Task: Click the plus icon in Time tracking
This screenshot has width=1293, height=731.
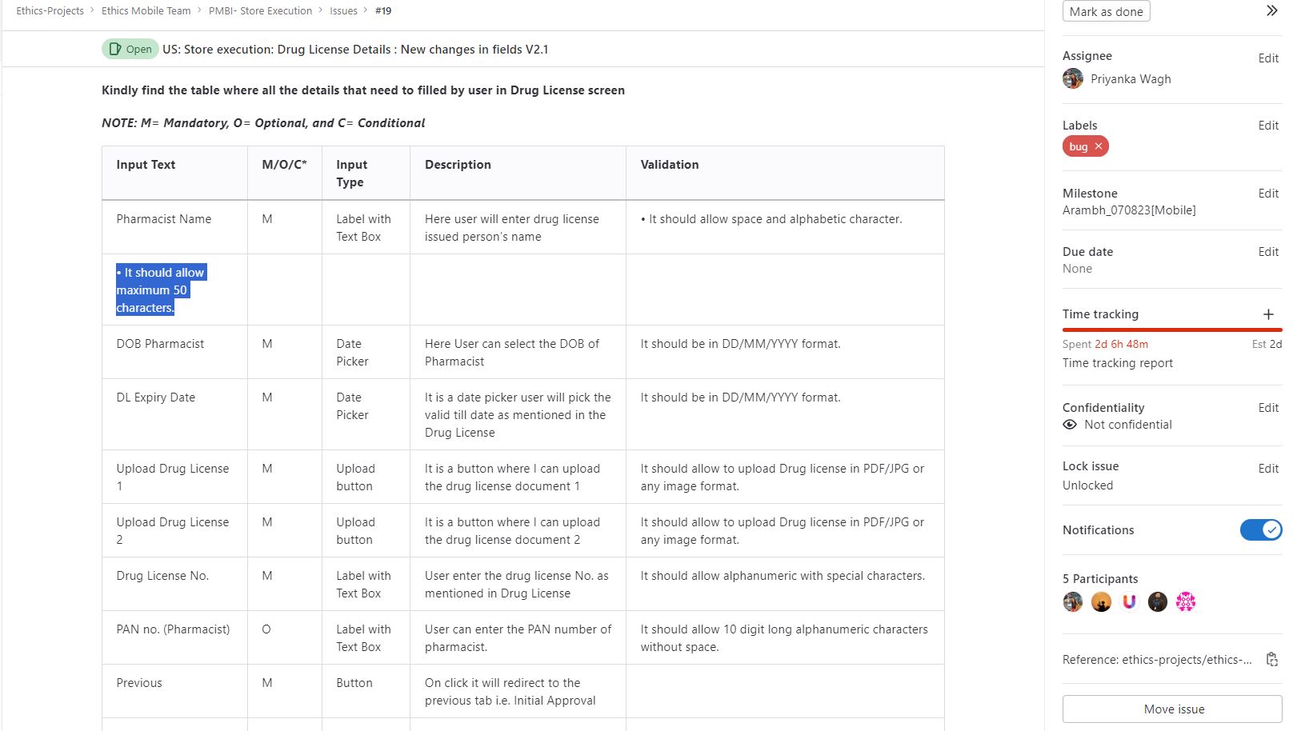Action: click(1268, 314)
